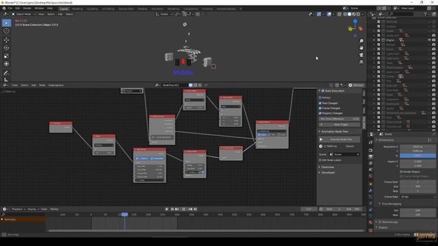Open the Object Mode dropdown
Image resolution: width=438 pixels, height=246 pixels.
(x=23, y=14)
